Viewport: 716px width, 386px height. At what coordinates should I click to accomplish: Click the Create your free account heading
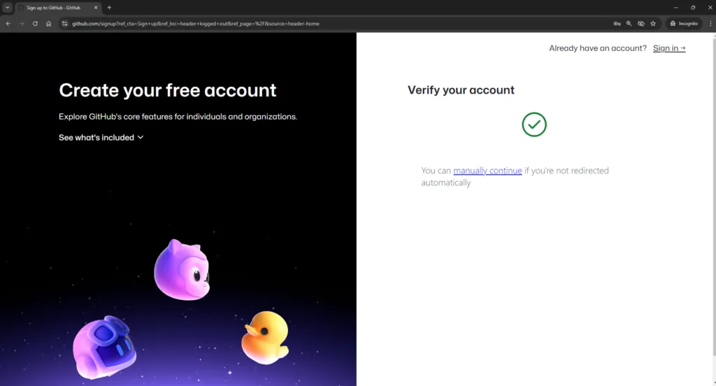pos(168,90)
